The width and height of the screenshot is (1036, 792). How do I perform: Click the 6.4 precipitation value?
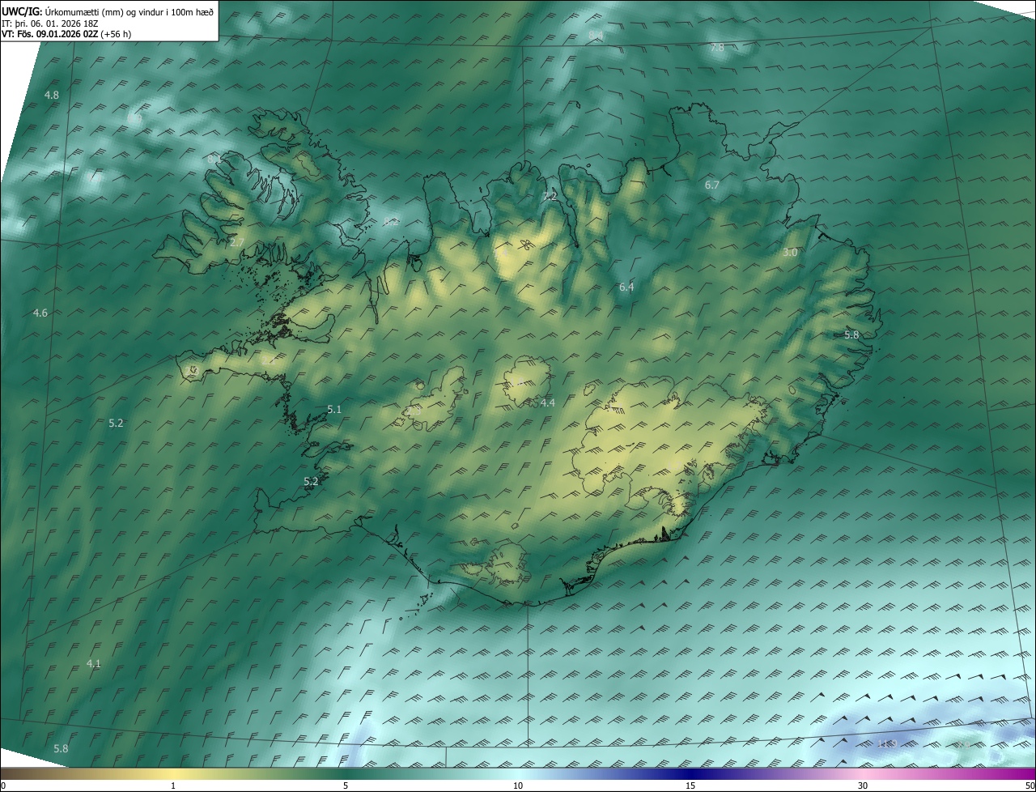click(x=626, y=287)
